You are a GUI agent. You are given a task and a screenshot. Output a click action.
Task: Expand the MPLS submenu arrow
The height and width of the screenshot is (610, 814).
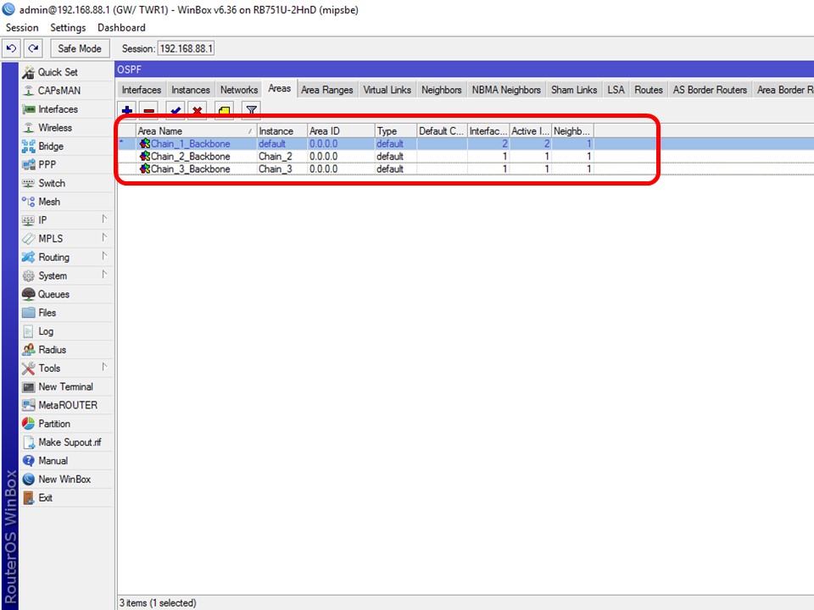coord(104,237)
